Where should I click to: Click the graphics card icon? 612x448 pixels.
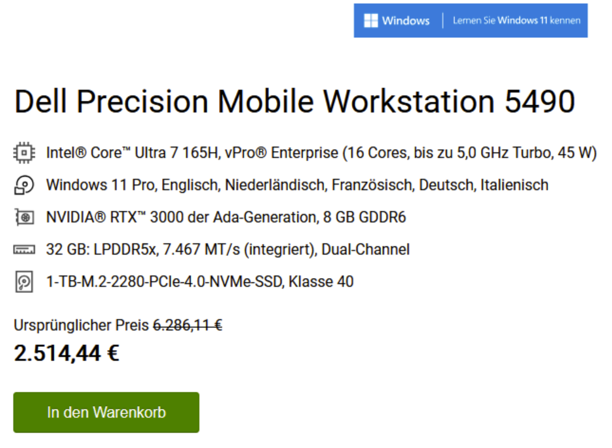tap(24, 217)
